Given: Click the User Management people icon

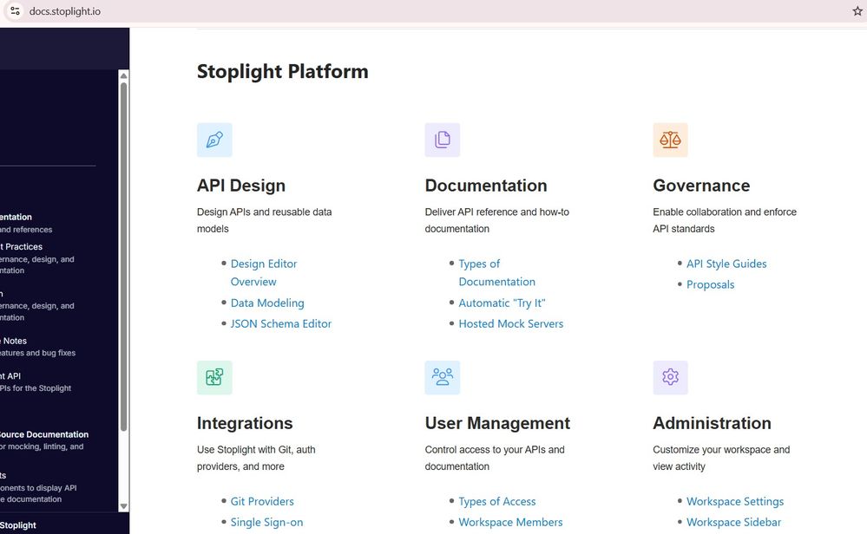Looking at the screenshot, I should point(442,377).
